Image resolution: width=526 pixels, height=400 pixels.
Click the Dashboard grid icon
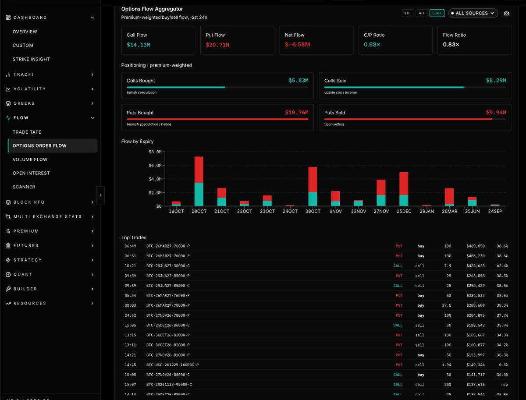coord(8,18)
